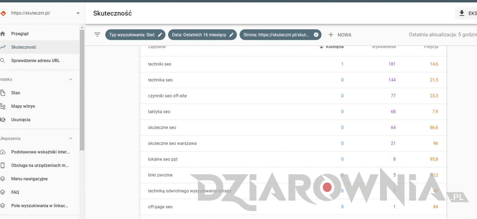
Task: Remove the Strona filter chip
Action: [x=316, y=35]
